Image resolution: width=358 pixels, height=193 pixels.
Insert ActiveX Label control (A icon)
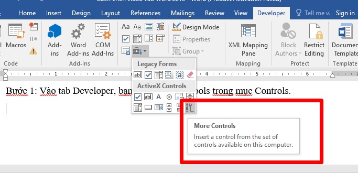click(158, 97)
